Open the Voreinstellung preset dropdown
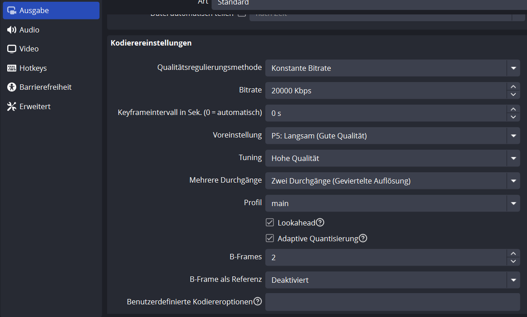The image size is (527, 317). 393,136
